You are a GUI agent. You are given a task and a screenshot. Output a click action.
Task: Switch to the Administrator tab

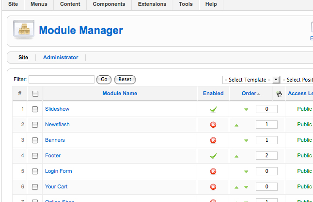(x=61, y=57)
